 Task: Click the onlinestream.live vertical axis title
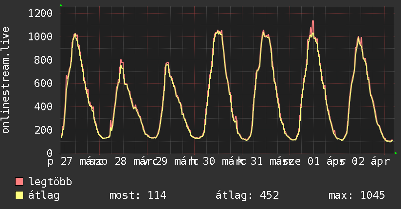click(x=5, y=80)
